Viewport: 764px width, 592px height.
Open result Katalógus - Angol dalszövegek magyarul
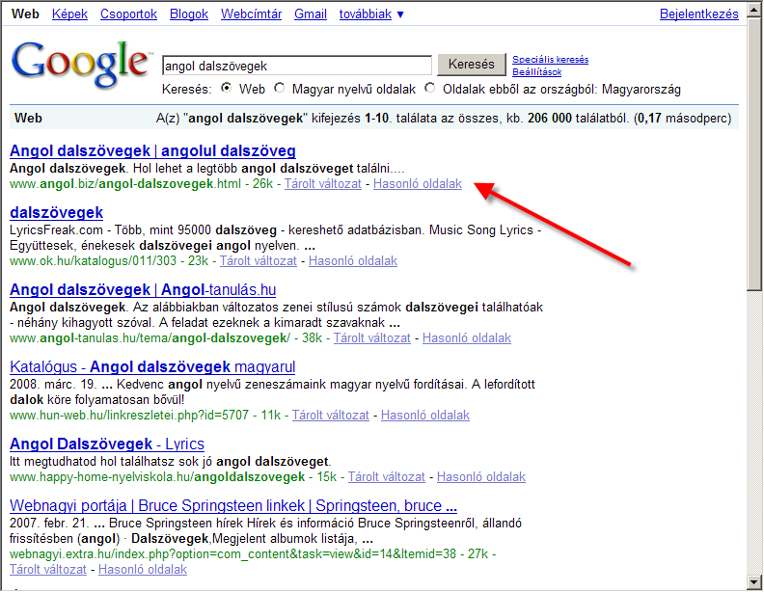[152, 366]
